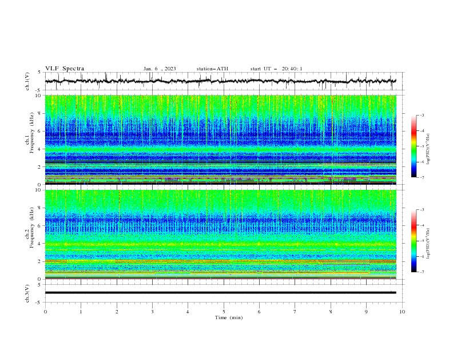Click the ch.1 voltage waveform trace
453x350 pixels.
pos(220,81)
